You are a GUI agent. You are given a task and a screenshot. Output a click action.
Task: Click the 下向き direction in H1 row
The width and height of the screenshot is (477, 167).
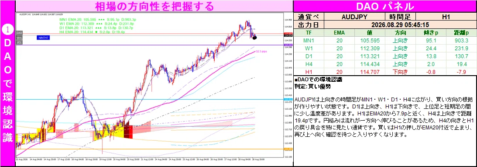(x=400, y=72)
